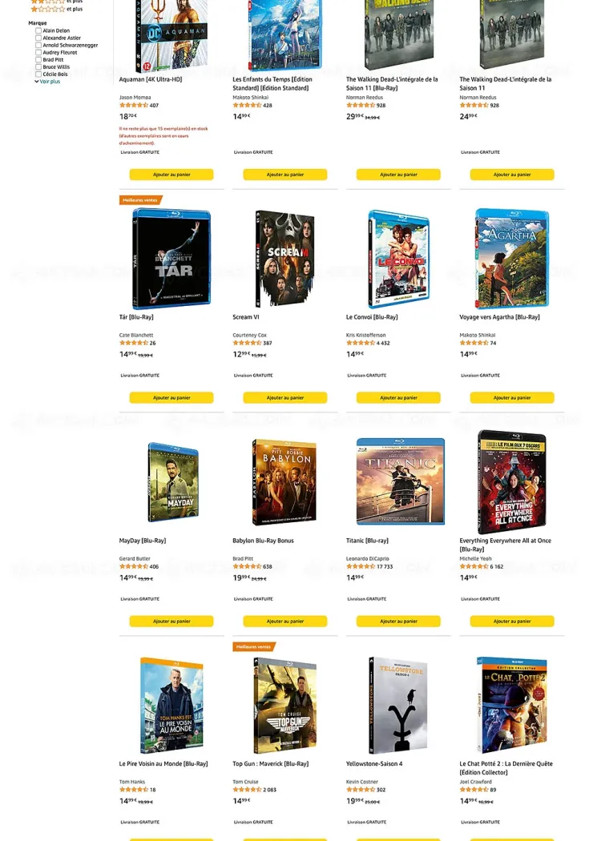Toggle the Audrey Fleurot checkbox
This screenshot has width=593, height=841.
(x=38, y=53)
